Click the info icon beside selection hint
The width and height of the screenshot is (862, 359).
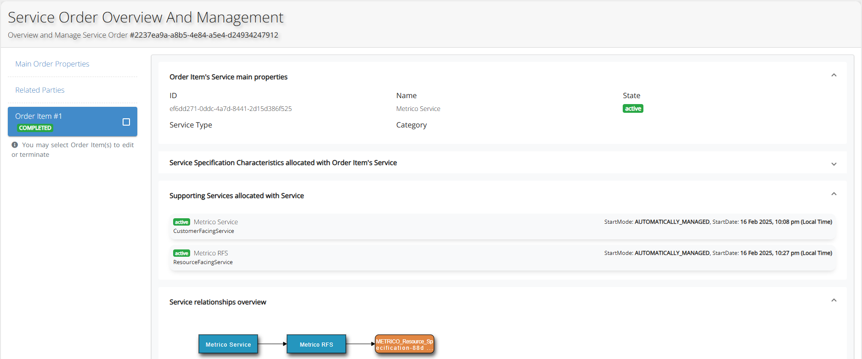[x=15, y=145]
